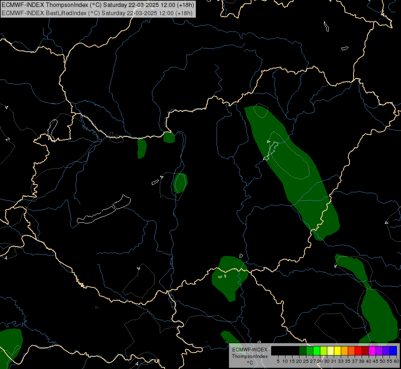Screen dimensions: 401x369
Task: Click the BestLiftedIndex header line
Action: 97,13
